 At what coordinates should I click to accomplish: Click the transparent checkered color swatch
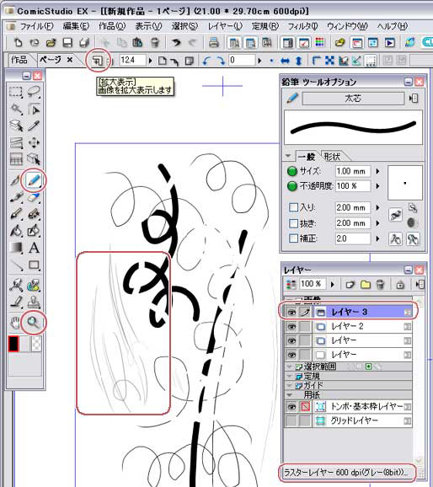click(x=36, y=344)
